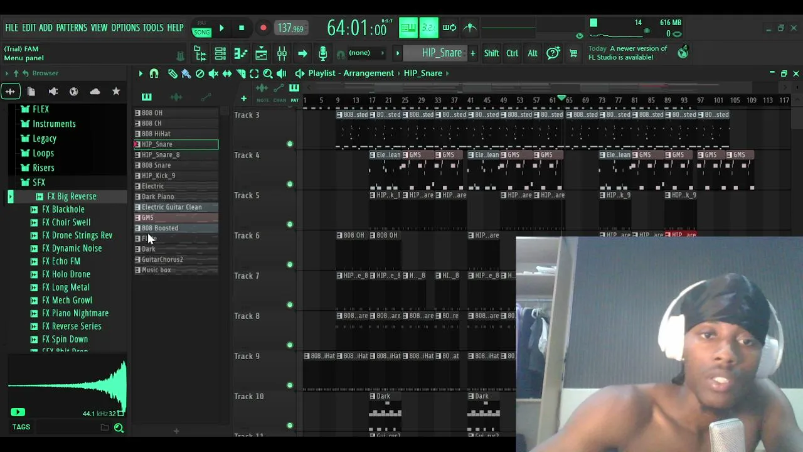Screen dimensions: 803x452
Task: Select the Paint brush tool in Playlist
Action: tap(186, 73)
